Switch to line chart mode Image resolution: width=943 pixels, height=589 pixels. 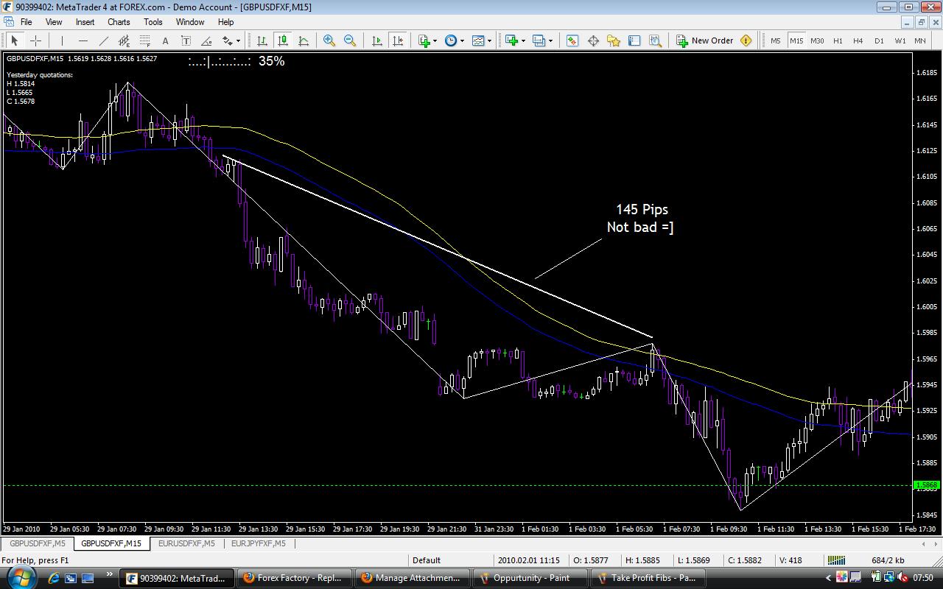[303, 40]
